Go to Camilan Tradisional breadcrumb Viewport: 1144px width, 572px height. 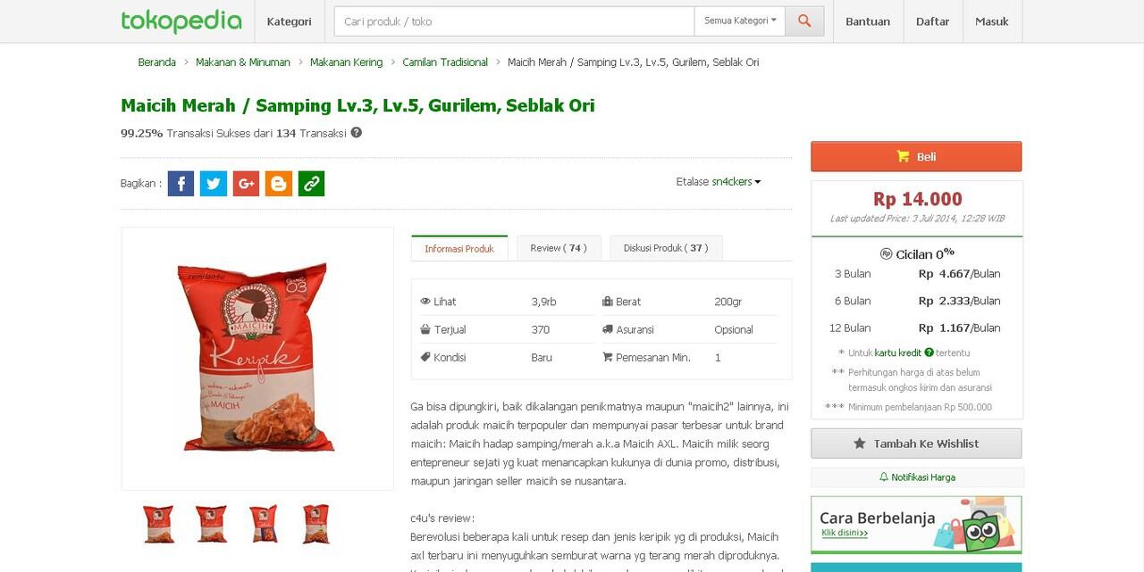coord(445,62)
